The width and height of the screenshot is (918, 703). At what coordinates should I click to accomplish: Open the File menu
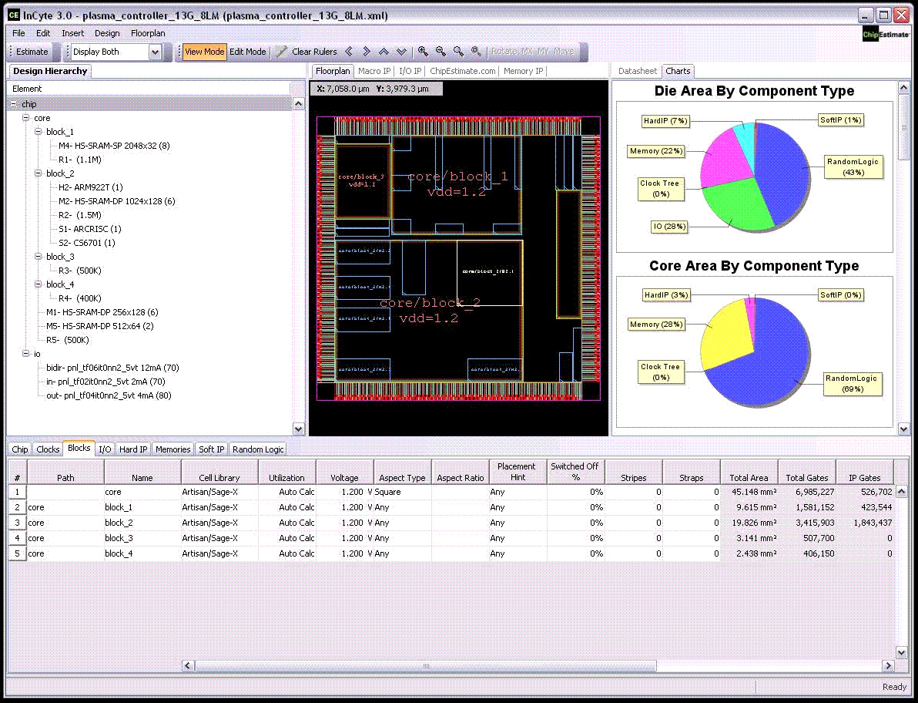pos(18,33)
